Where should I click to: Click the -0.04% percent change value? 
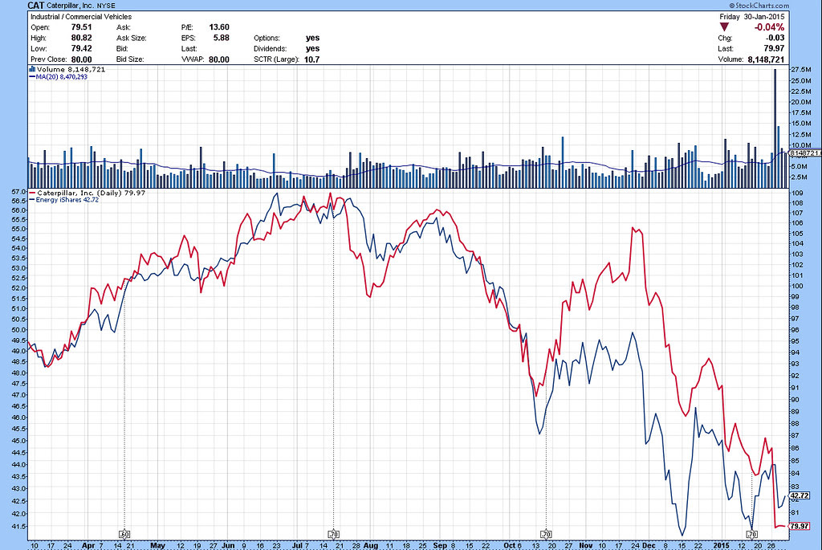pyautogui.click(x=769, y=27)
